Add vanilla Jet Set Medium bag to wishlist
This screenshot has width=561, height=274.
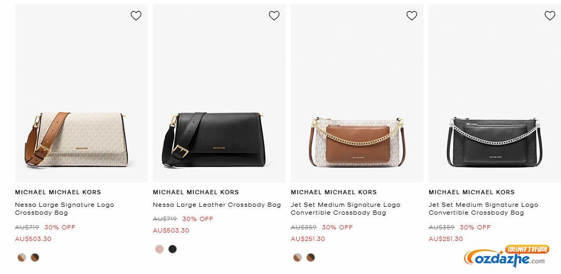(x=412, y=16)
